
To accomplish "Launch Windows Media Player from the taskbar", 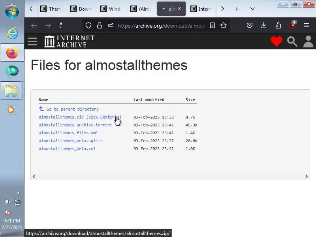I will [x=12, y=110].
